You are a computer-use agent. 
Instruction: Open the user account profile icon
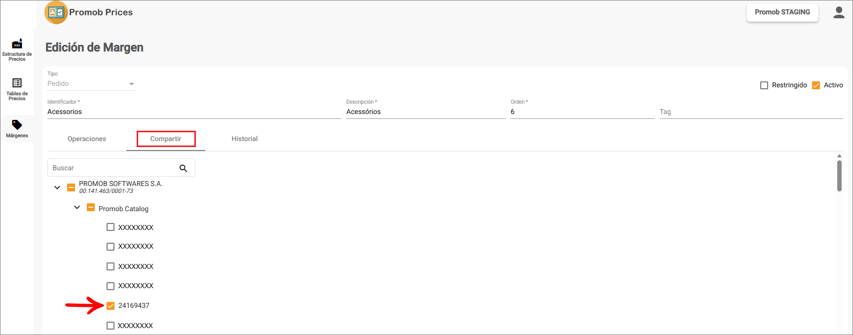click(839, 12)
